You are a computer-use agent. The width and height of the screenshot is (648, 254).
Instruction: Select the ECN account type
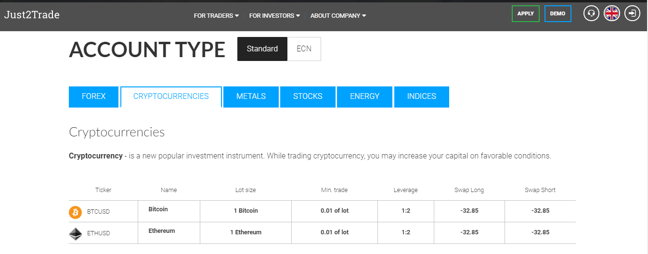(304, 49)
